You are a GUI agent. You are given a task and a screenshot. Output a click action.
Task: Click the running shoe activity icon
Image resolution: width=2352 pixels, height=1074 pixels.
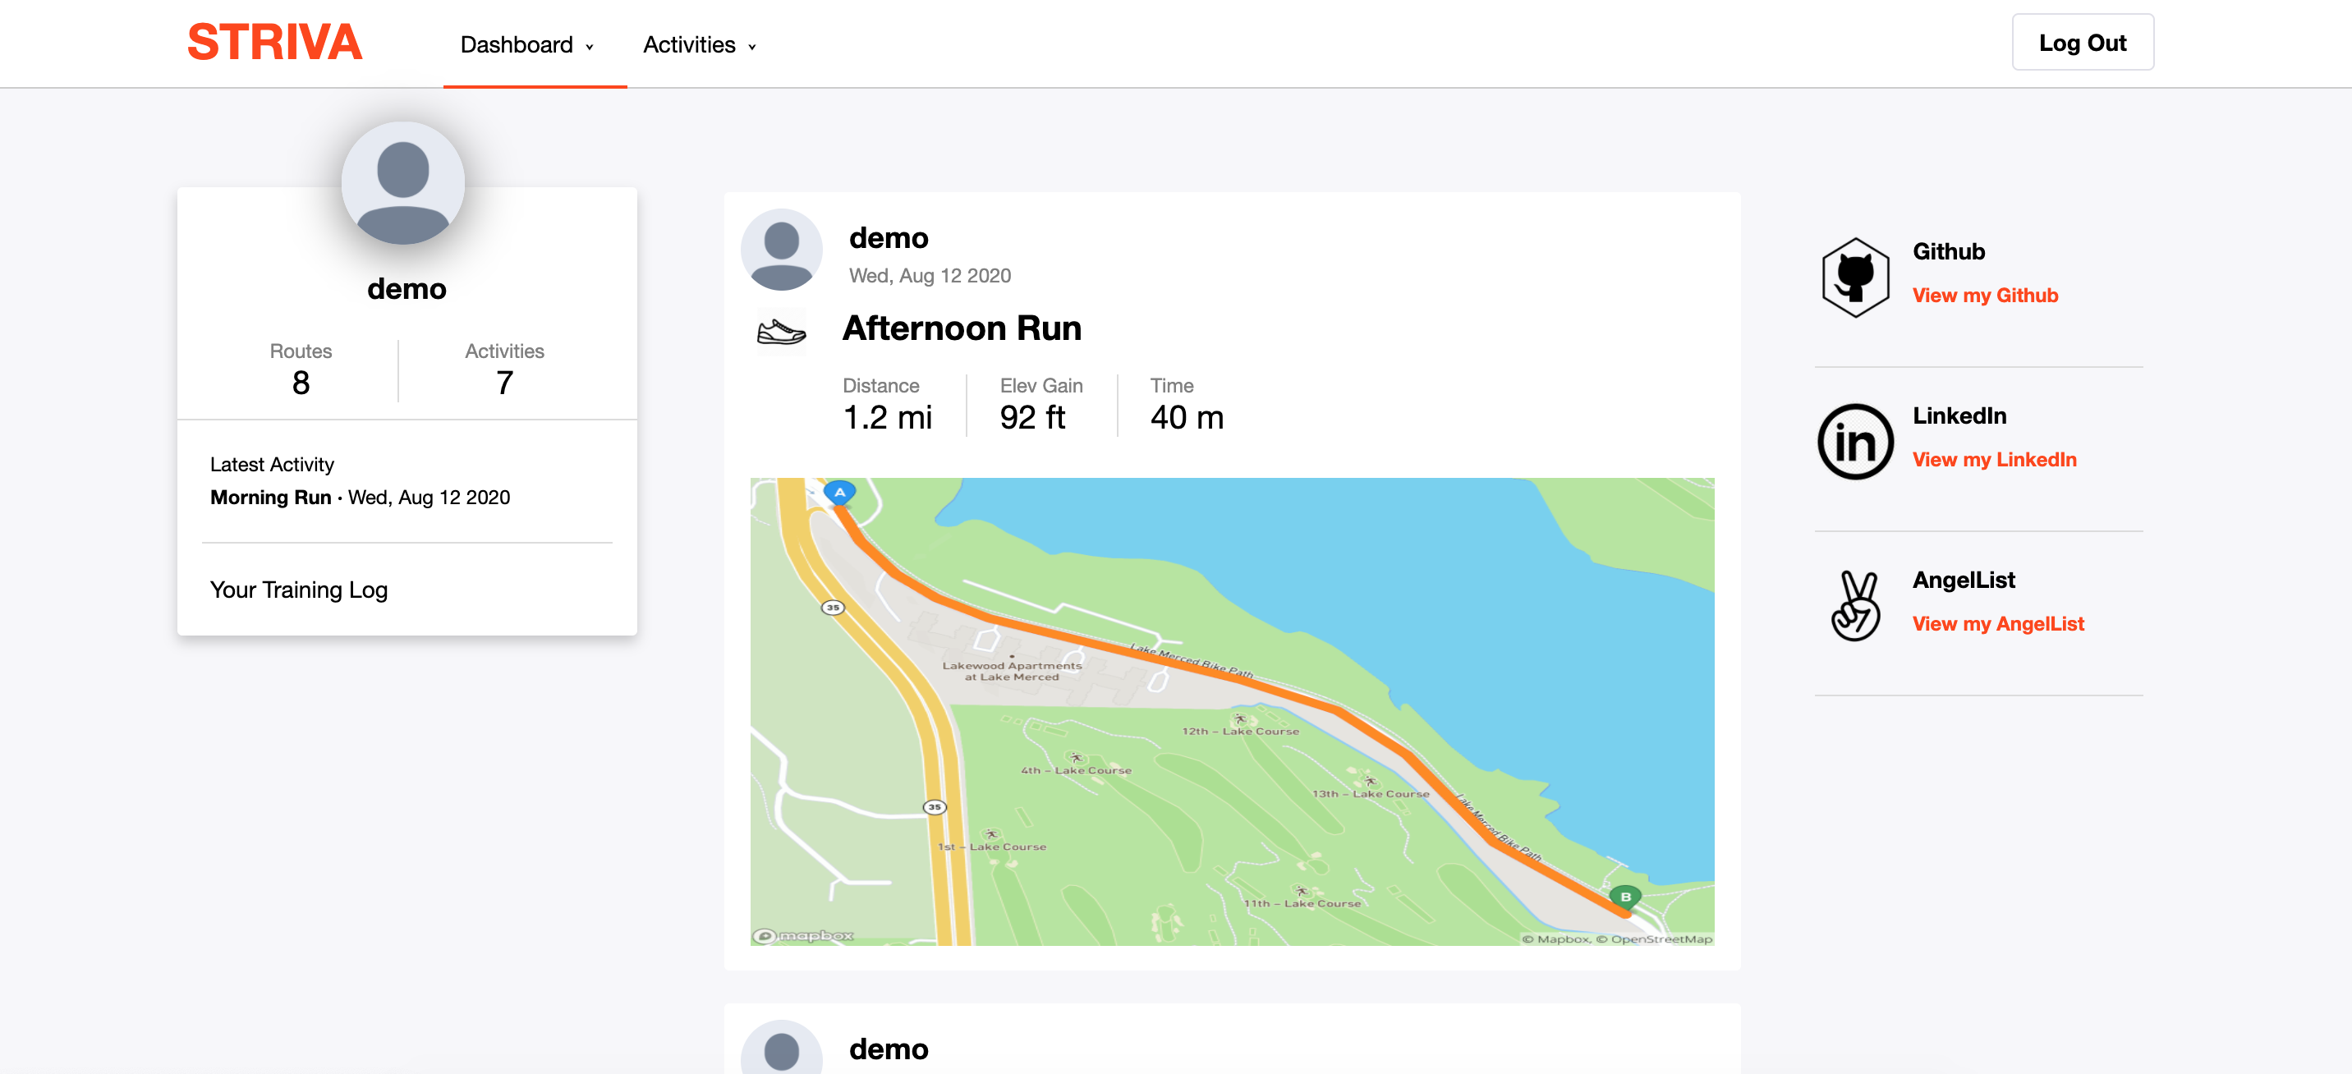[781, 331]
